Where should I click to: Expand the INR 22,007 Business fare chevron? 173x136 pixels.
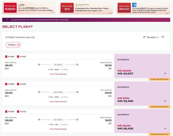point(165,74)
